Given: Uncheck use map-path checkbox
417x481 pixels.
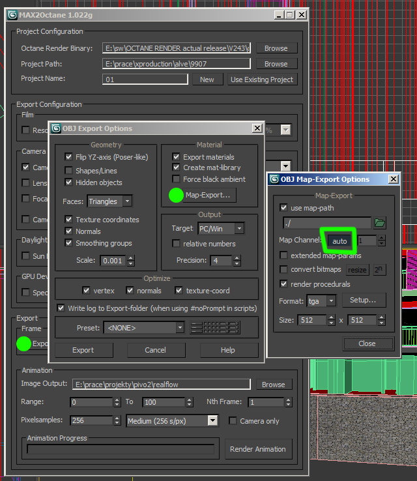Looking at the screenshot, I should pyautogui.click(x=283, y=208).
